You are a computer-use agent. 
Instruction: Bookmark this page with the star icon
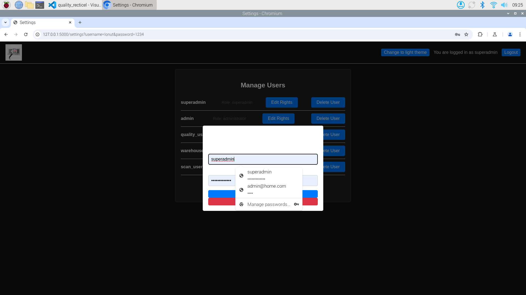pos(466,34)
